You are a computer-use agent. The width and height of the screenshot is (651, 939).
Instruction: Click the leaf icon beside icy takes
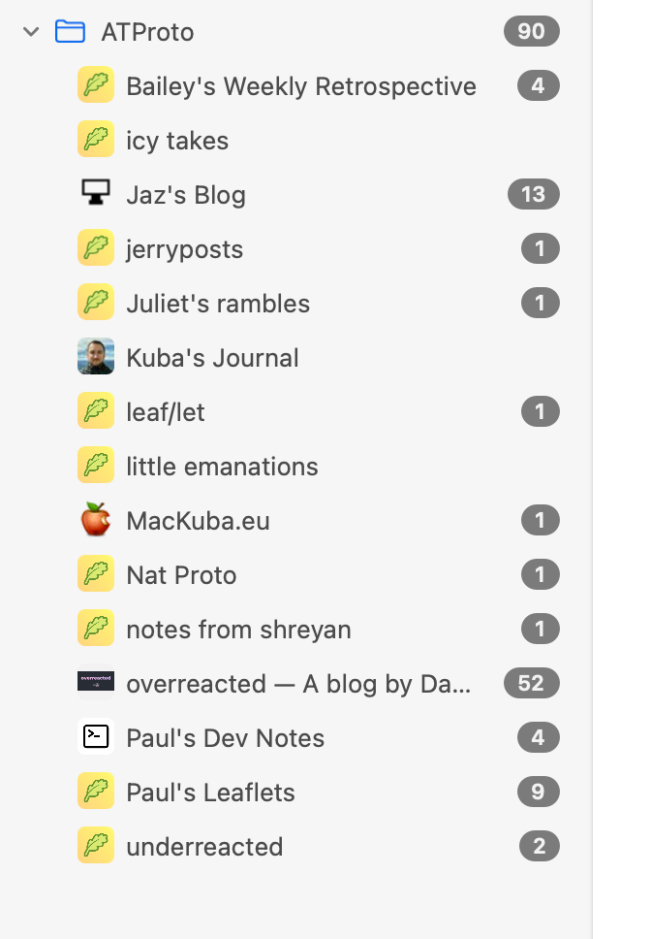tap(96, 140)
